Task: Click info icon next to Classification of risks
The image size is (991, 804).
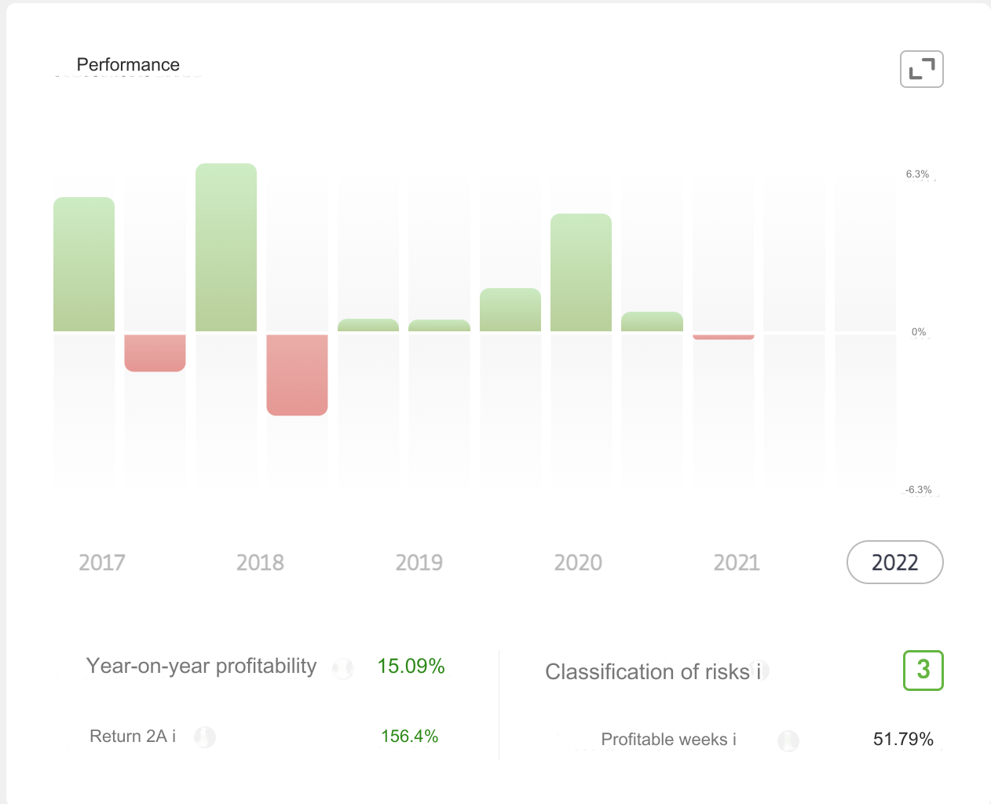Action: [760, 671]
